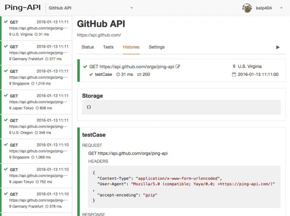The height and width of the screenshot is (216, 290).
Task: Click the location pin by U.S. Oregon
Action: tap(10, 133)
